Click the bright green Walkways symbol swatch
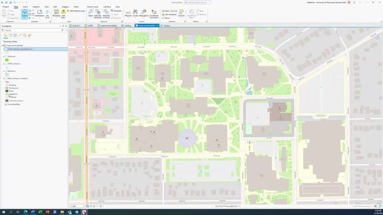 pyautogui.click(x=7, y=60)
